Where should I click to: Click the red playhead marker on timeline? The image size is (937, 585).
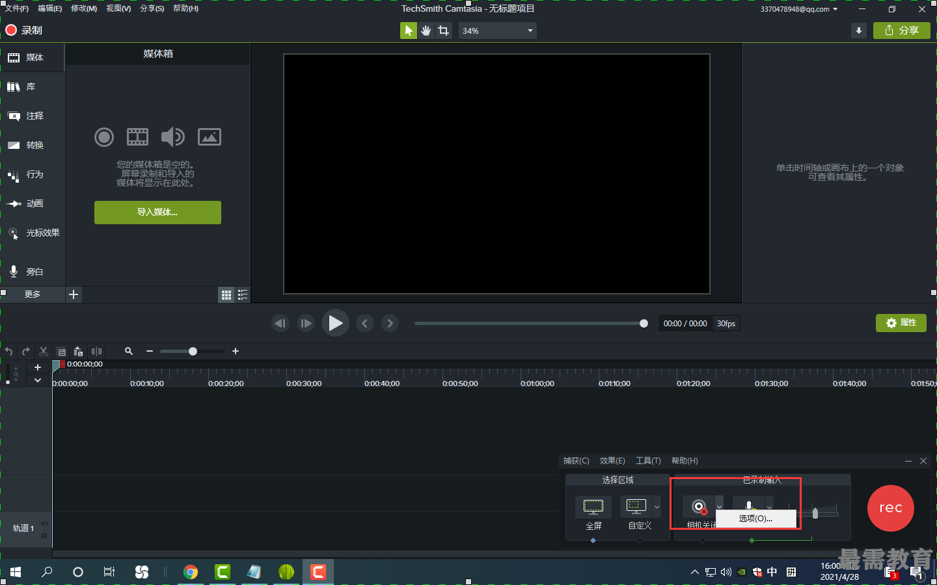click(x=62, y=364)
